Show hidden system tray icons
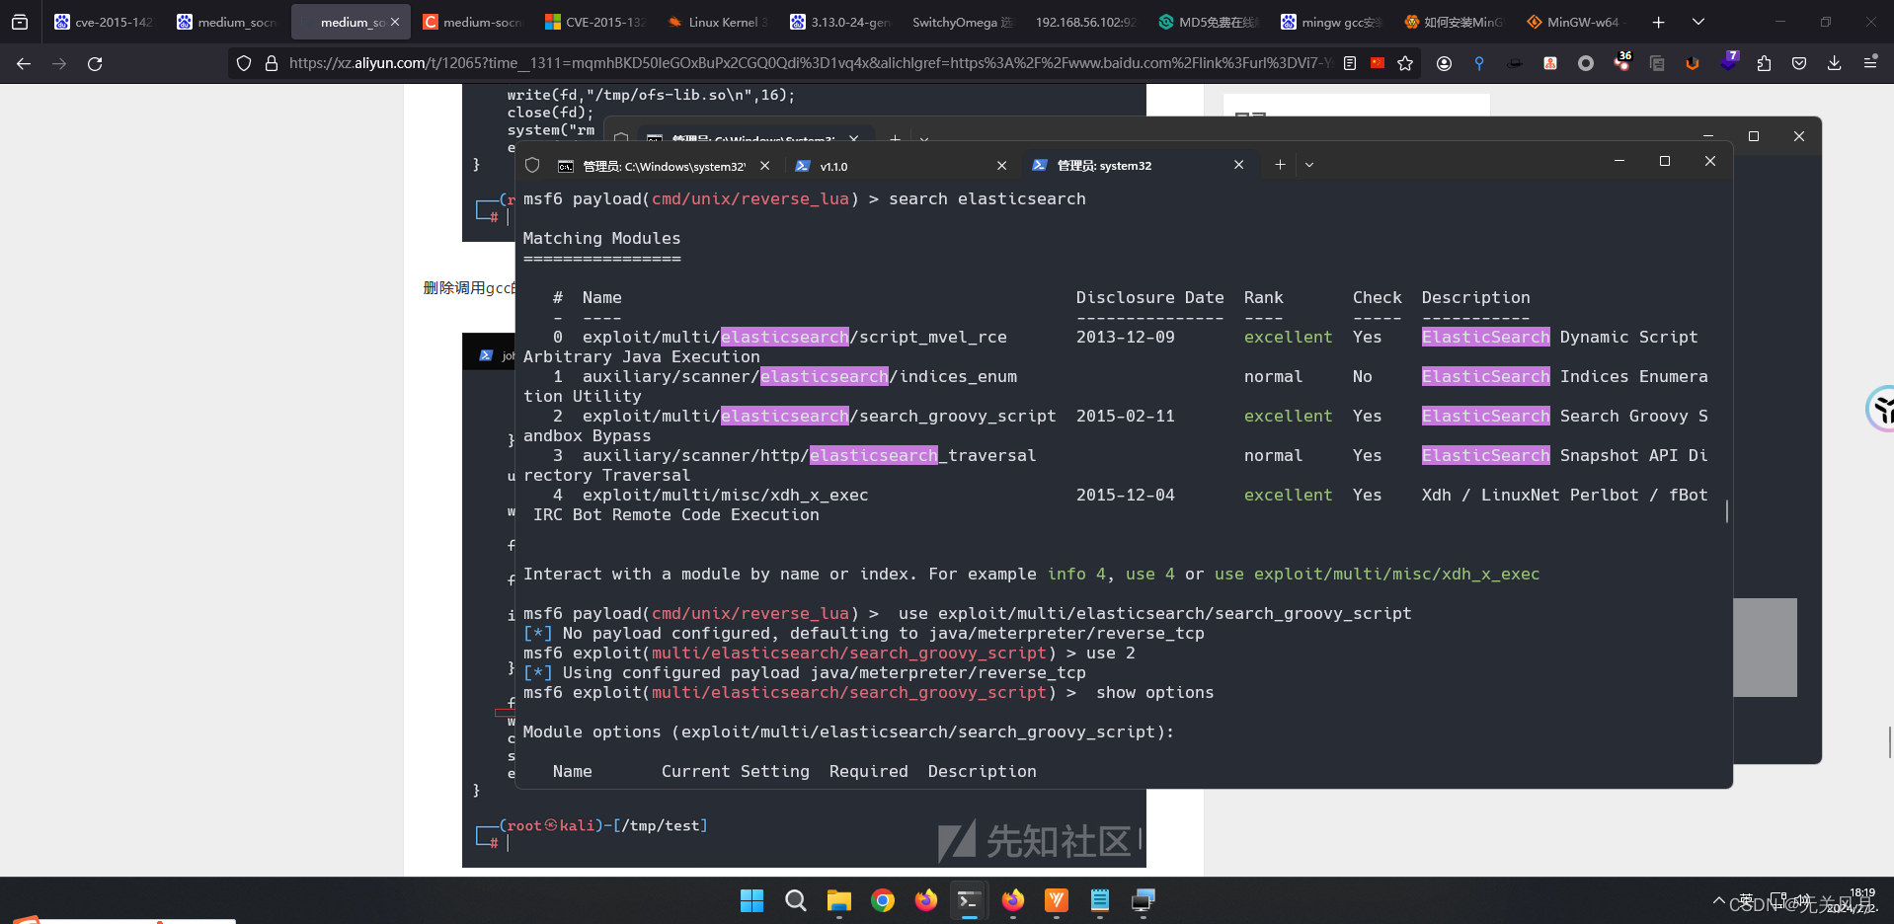Screen dimensions: 1894x924 pos(1719,900)
